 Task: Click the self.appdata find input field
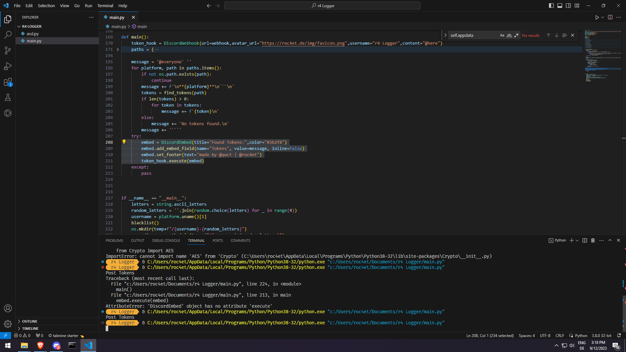click(x=473, y=35)
